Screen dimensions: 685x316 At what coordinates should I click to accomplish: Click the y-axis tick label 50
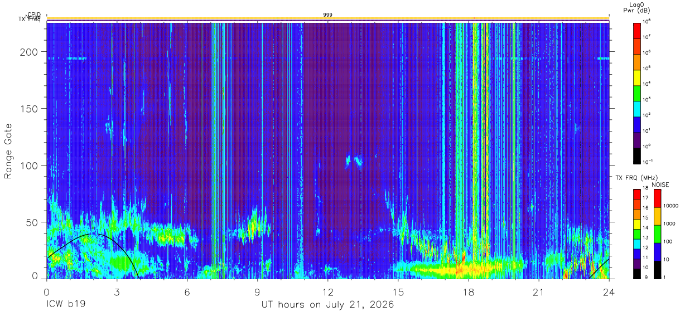click(32, 222)
